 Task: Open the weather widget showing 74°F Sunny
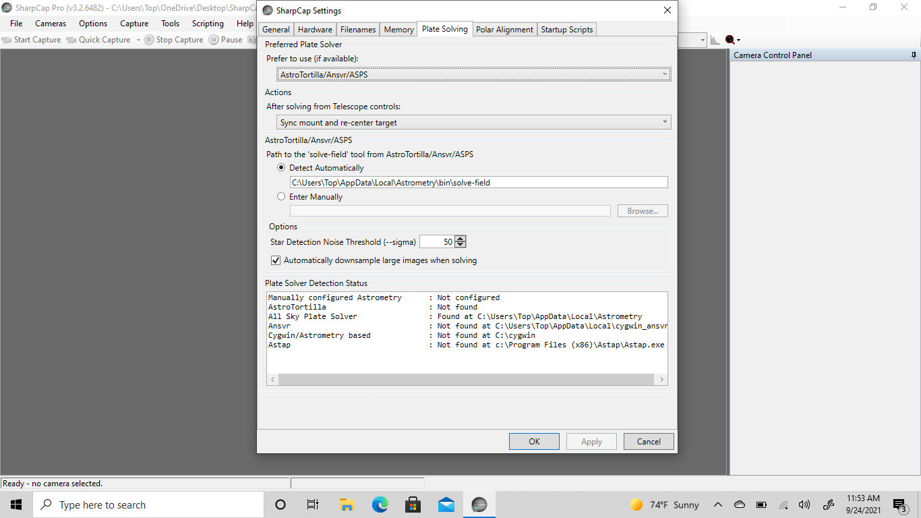click(x=665, y=505)
